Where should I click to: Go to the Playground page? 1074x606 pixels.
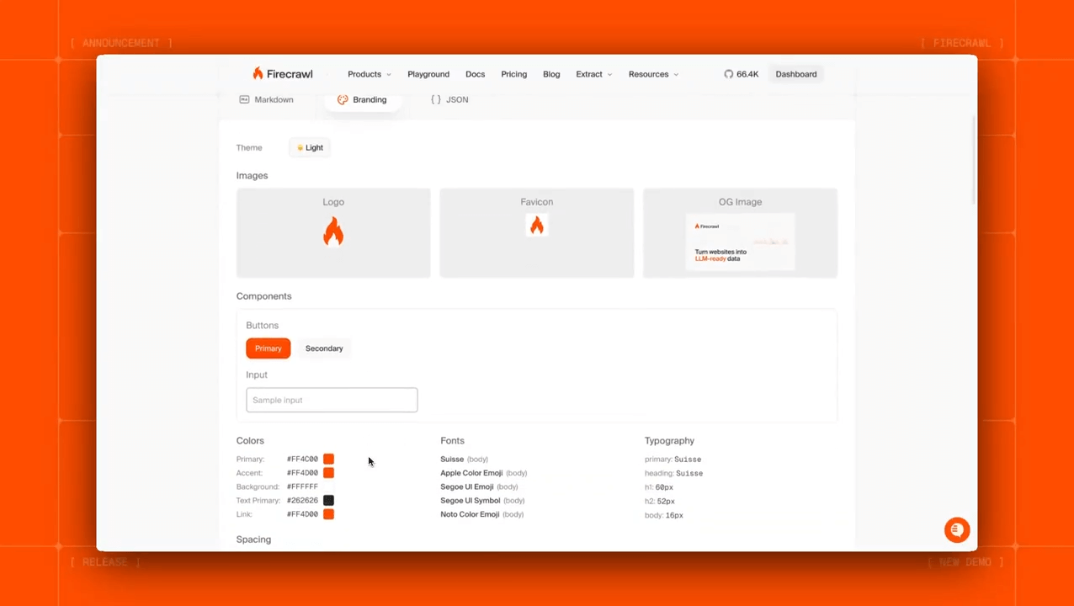[428, 74]
